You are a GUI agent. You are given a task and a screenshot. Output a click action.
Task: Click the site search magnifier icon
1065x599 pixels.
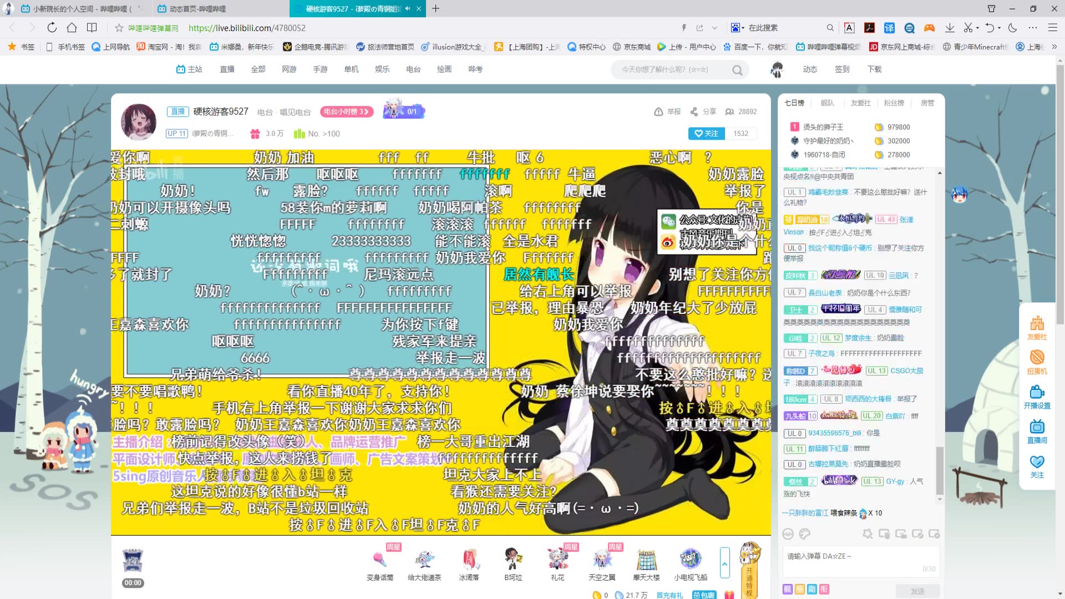[x=737, y=70]
